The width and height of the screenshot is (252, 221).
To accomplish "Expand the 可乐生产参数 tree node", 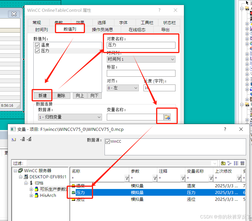I will click(x=31, y=190).
